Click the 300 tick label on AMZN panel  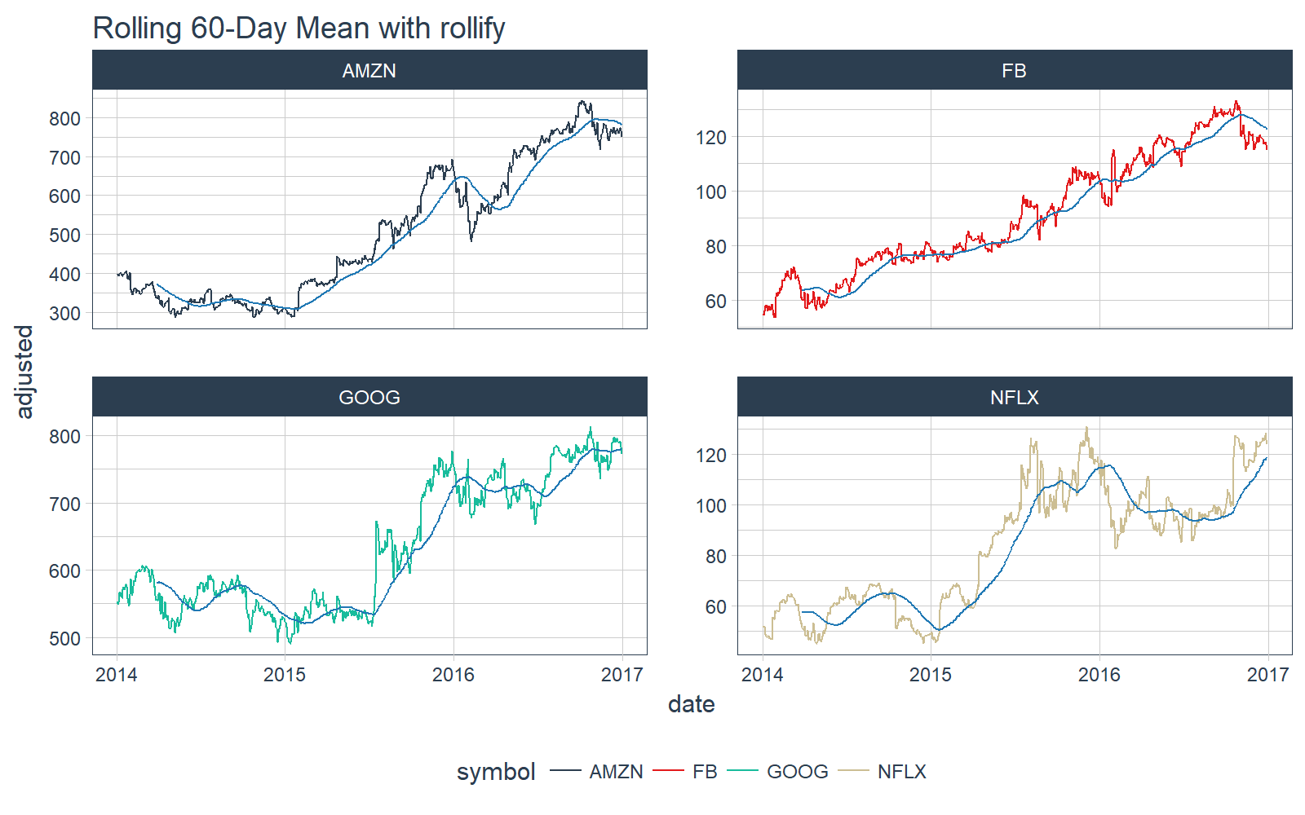coord(65,313)
